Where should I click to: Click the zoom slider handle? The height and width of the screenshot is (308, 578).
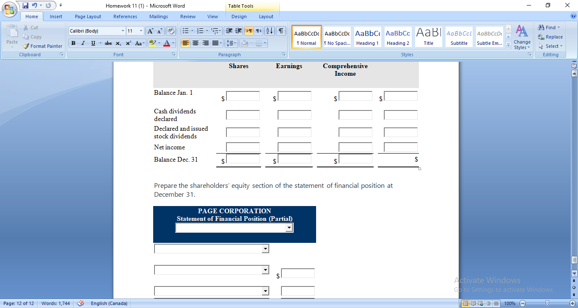tap(547, 303)
